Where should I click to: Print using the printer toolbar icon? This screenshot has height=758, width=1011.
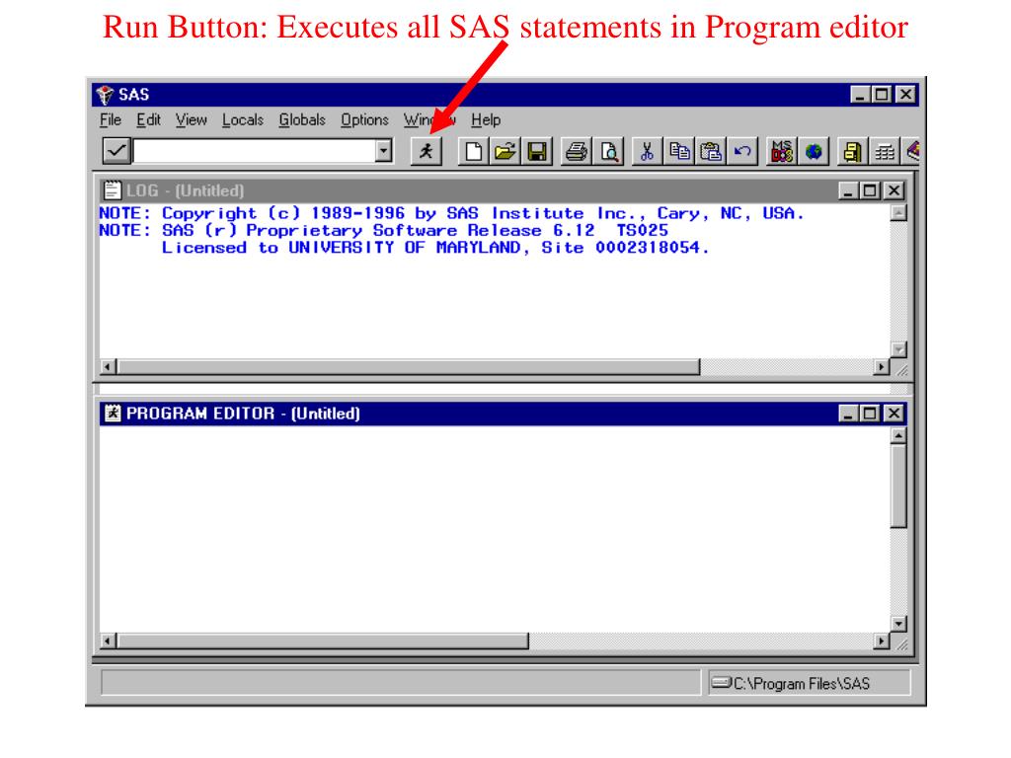[577, 152]
